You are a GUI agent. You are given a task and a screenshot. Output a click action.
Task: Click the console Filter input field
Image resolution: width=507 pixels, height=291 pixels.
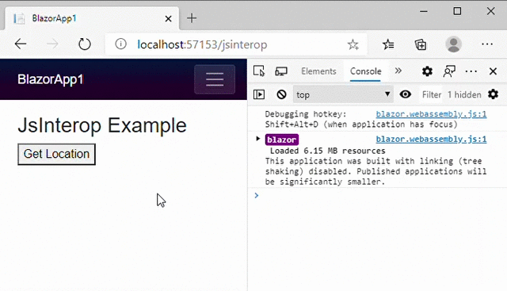(431, 94)
